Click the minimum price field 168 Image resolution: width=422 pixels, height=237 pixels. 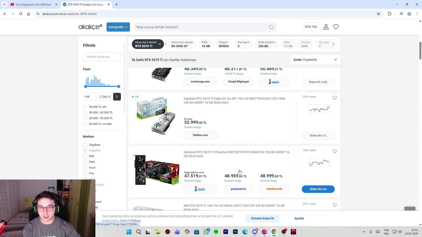pos(90,96)
